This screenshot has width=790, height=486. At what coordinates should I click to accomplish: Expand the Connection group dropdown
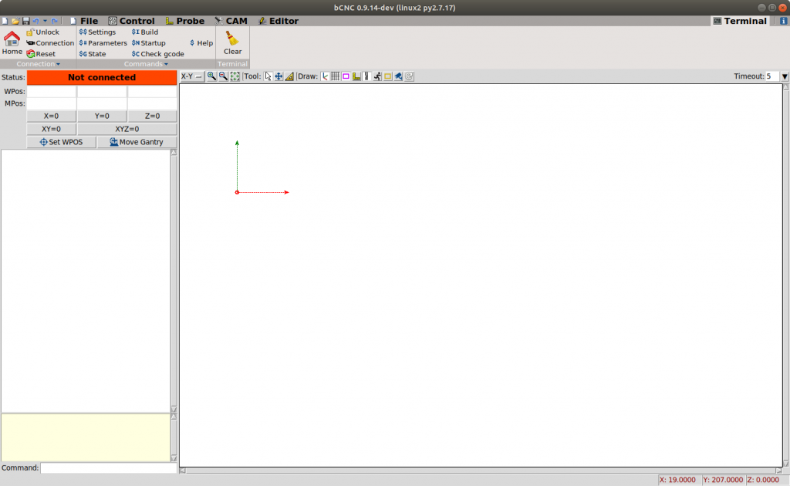pos(39,64)
